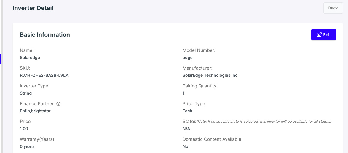Click the pencil icon on Edit button
This screenshot has width=348, height=153.
[x=319, y=35]
